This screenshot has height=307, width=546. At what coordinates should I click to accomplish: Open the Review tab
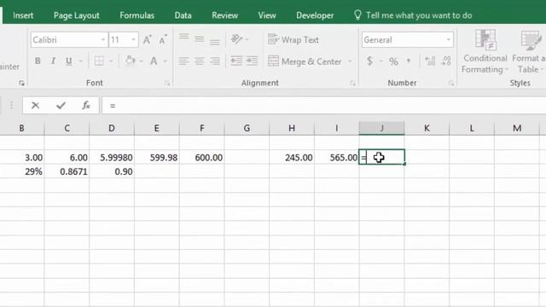pyautogui.click(x=225, y=15)
